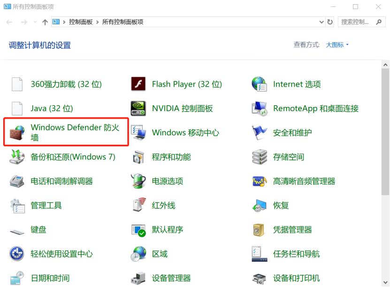Launch 高清晰音频管理器

pyautogui.click(x=304, y=181)
